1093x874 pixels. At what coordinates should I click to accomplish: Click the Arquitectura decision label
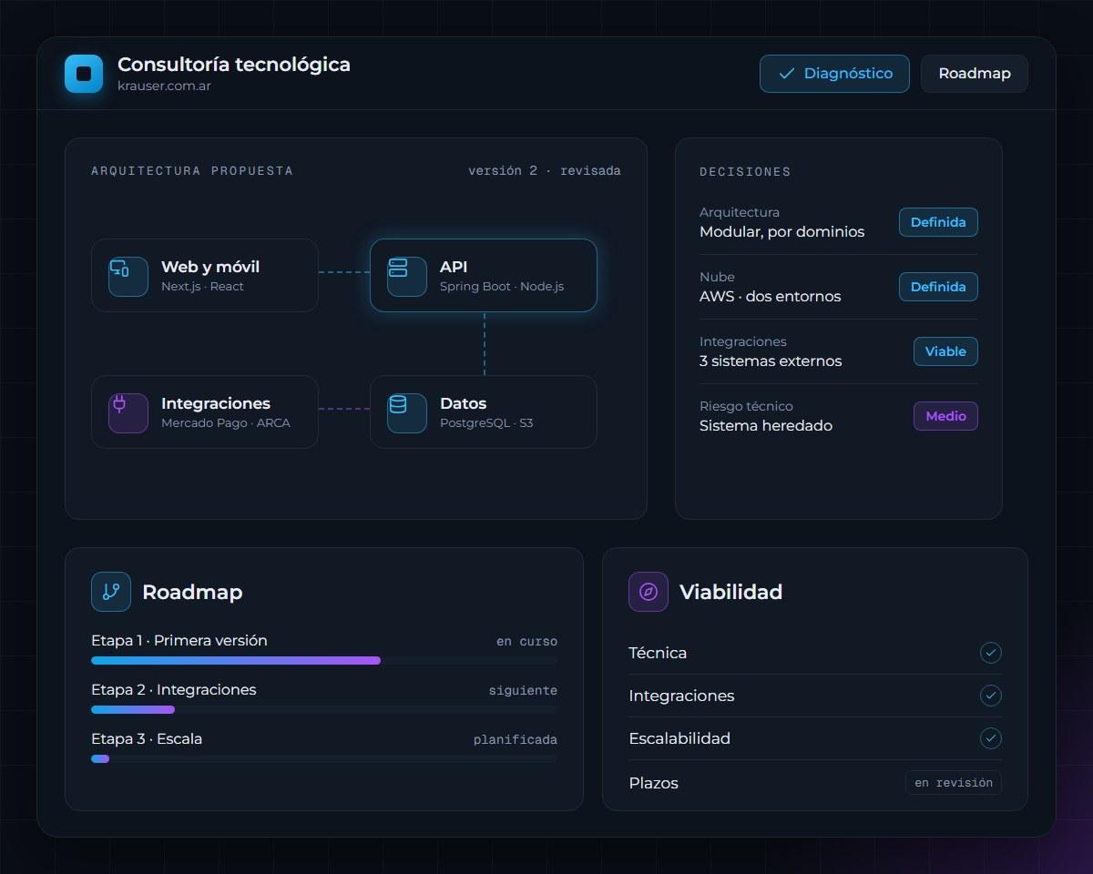click(740, 212)
